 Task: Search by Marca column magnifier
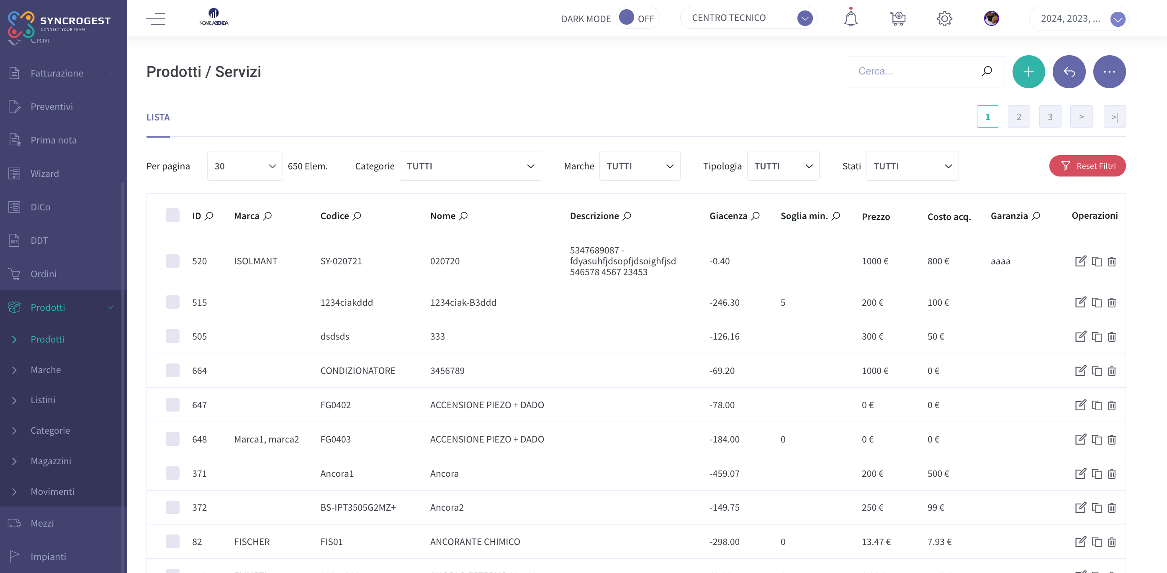tap(268, 216)
